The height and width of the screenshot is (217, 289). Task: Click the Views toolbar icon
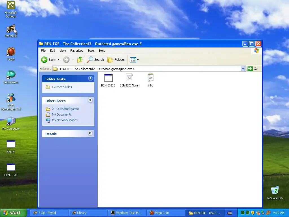[x=133, y=60]
